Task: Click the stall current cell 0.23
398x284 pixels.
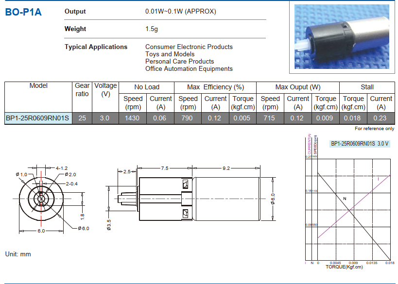Action: click(x=380, y=118)
